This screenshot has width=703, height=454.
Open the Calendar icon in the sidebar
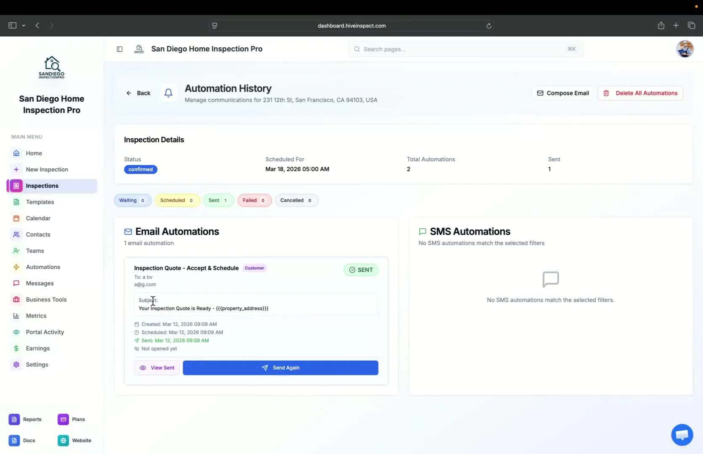(x=16, y=218)
